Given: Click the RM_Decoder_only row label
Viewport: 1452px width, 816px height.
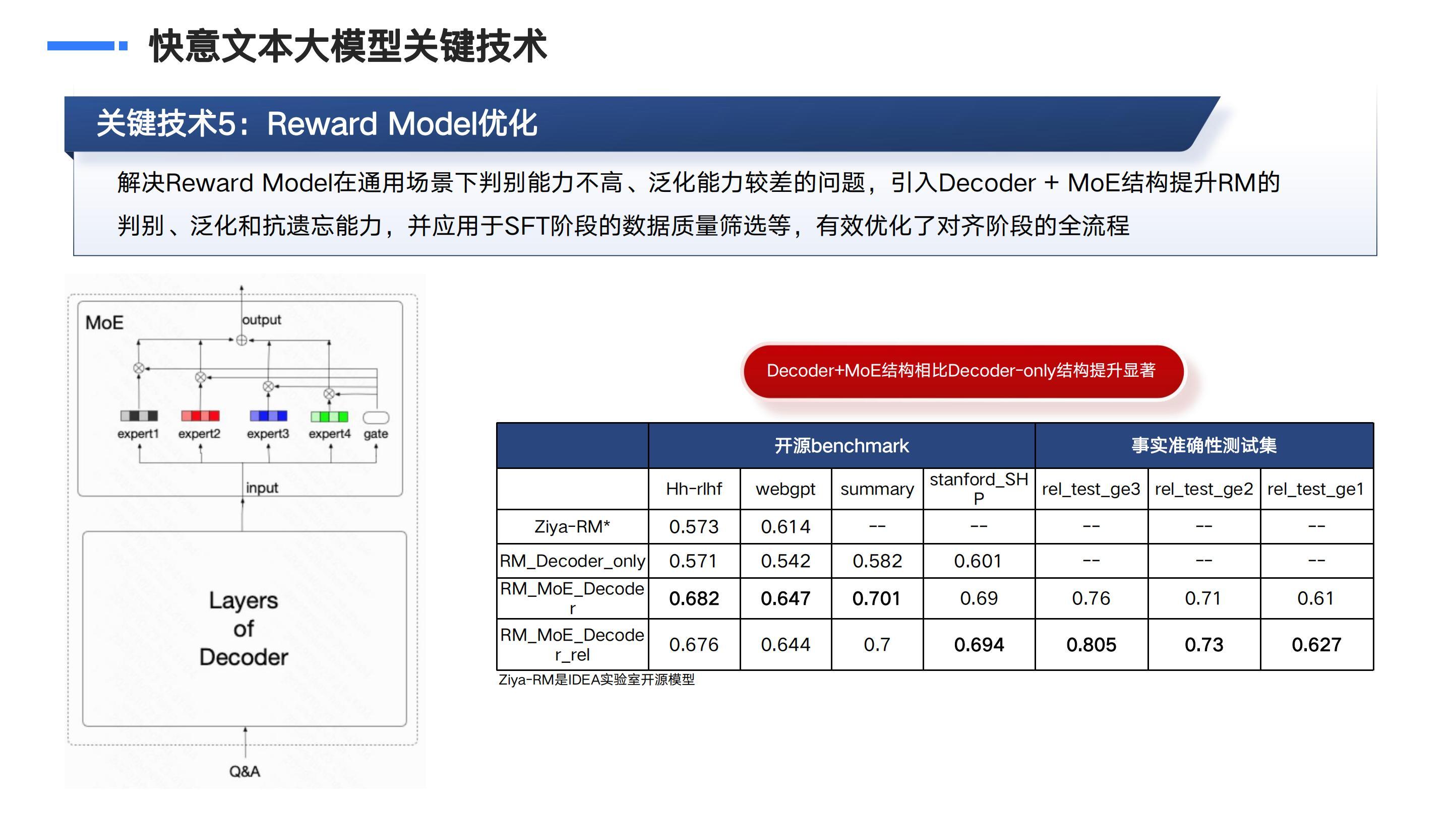Looking at the screenshot, I should coord(572,561).
